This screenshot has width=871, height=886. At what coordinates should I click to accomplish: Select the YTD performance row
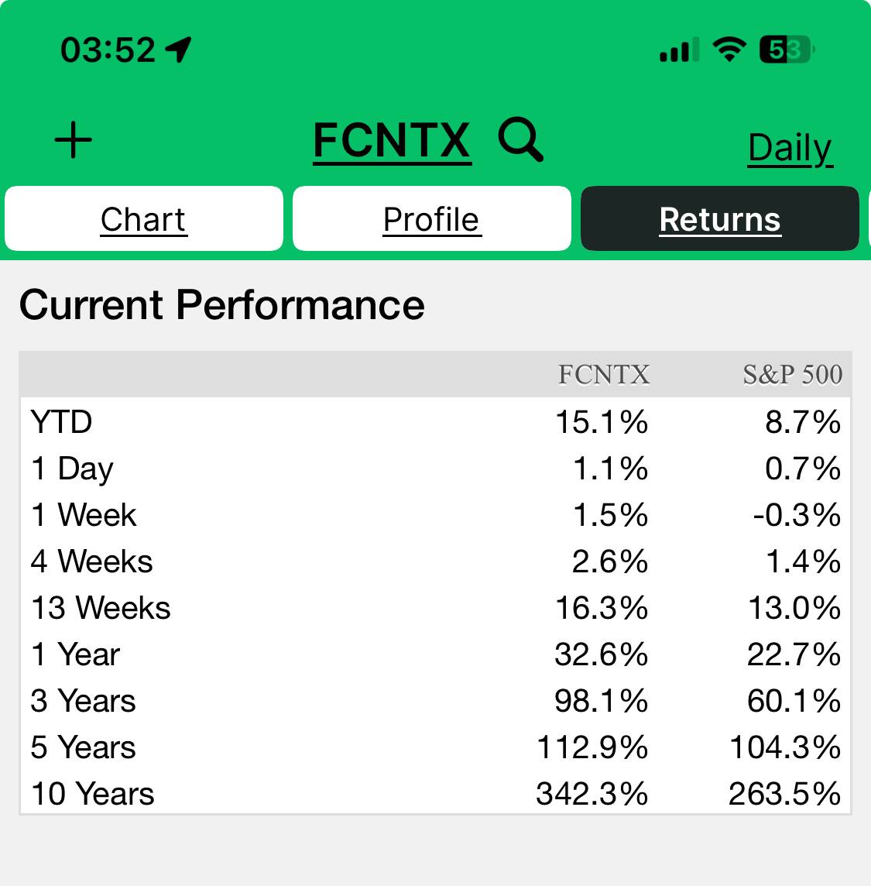pyautogui.click(x=62, y=422)
